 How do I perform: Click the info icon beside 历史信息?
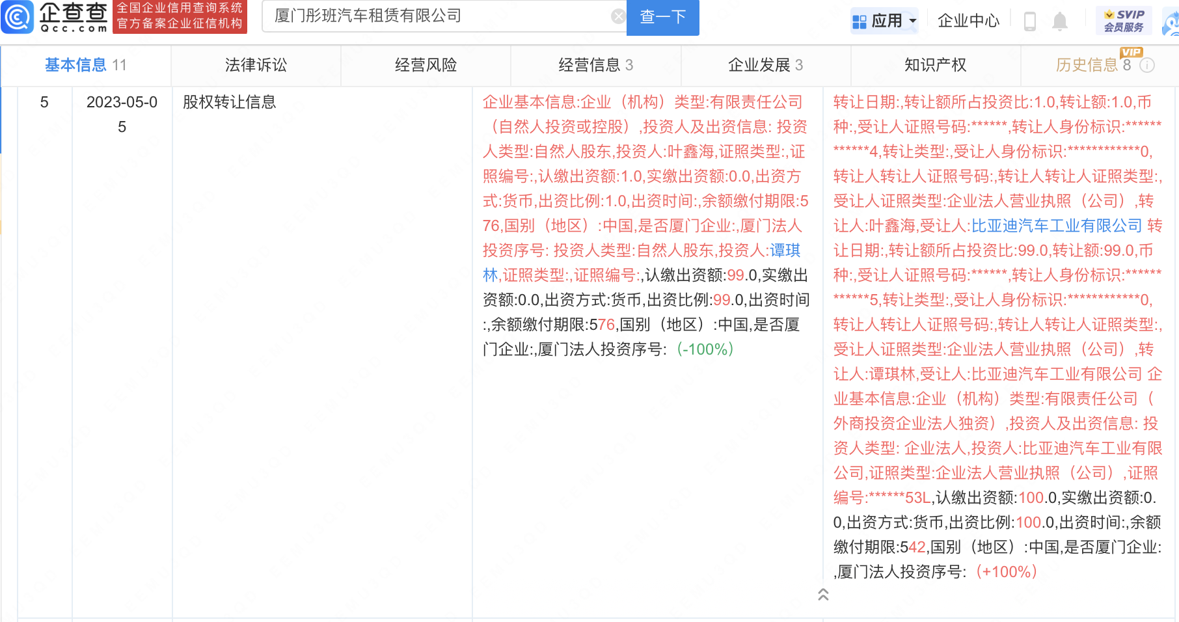coord(1147,65)
